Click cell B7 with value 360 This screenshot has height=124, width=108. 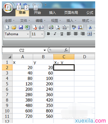tap(43, 95)
